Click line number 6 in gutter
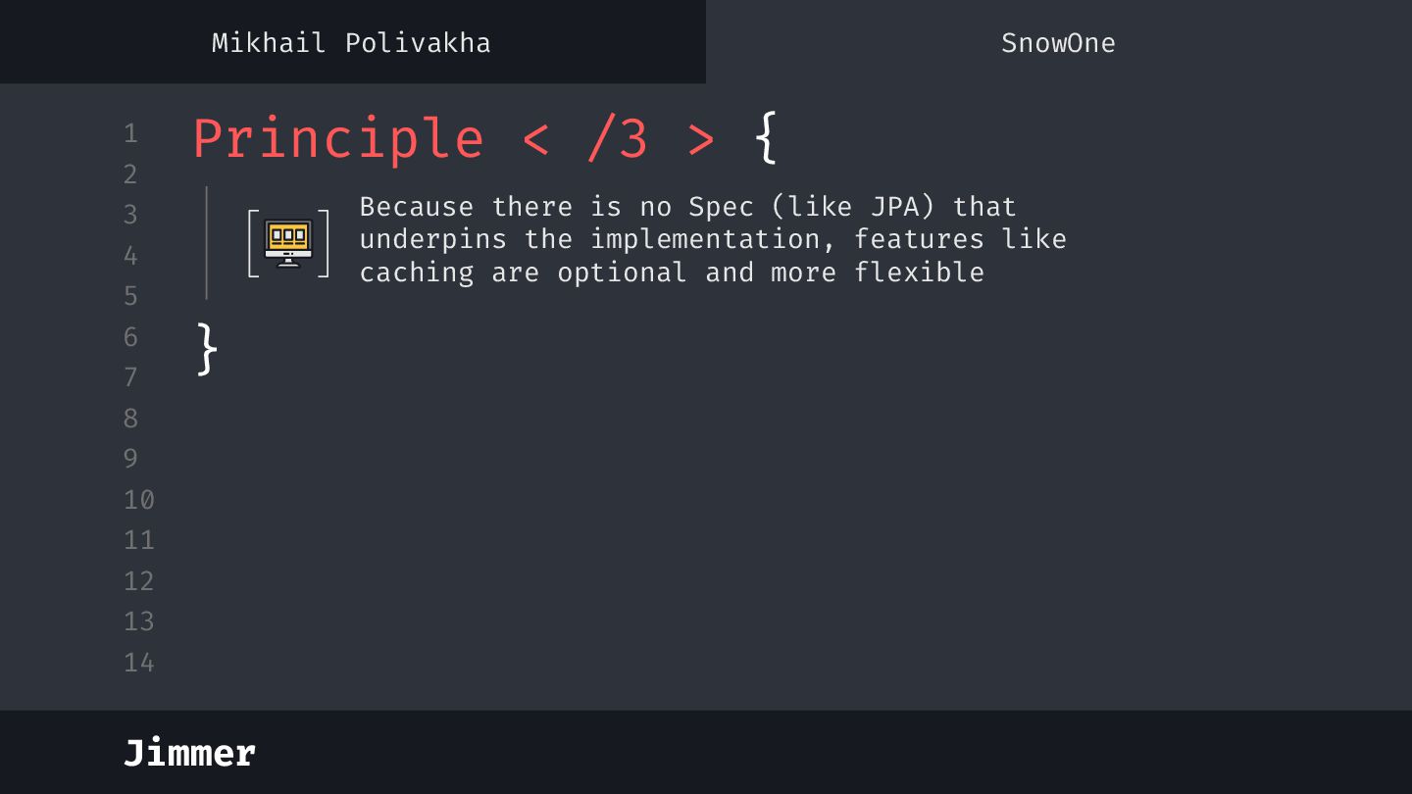The height and width of the screenshot is (794, 1412). [x=130, y=337]
